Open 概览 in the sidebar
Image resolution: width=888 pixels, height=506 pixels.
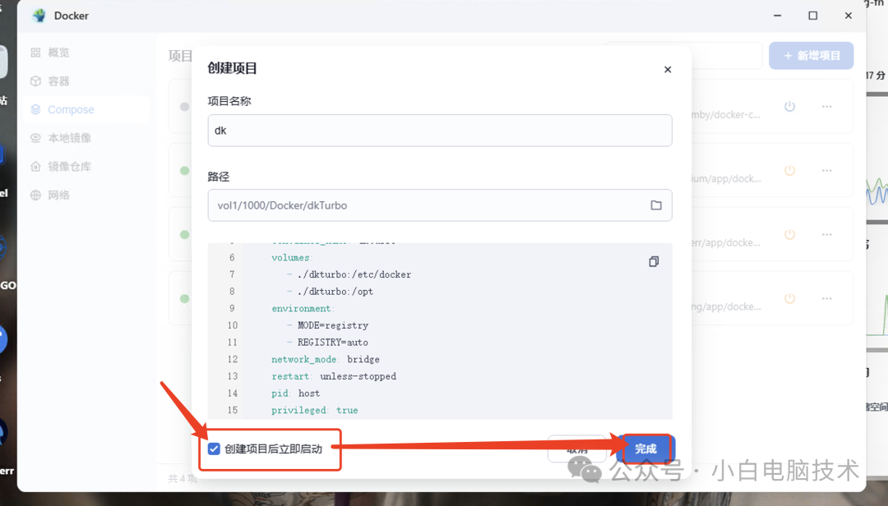58,53
